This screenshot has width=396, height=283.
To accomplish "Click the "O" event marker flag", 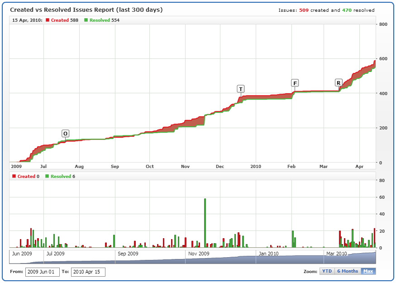I will pyautogui.click(x=66, y=134).
